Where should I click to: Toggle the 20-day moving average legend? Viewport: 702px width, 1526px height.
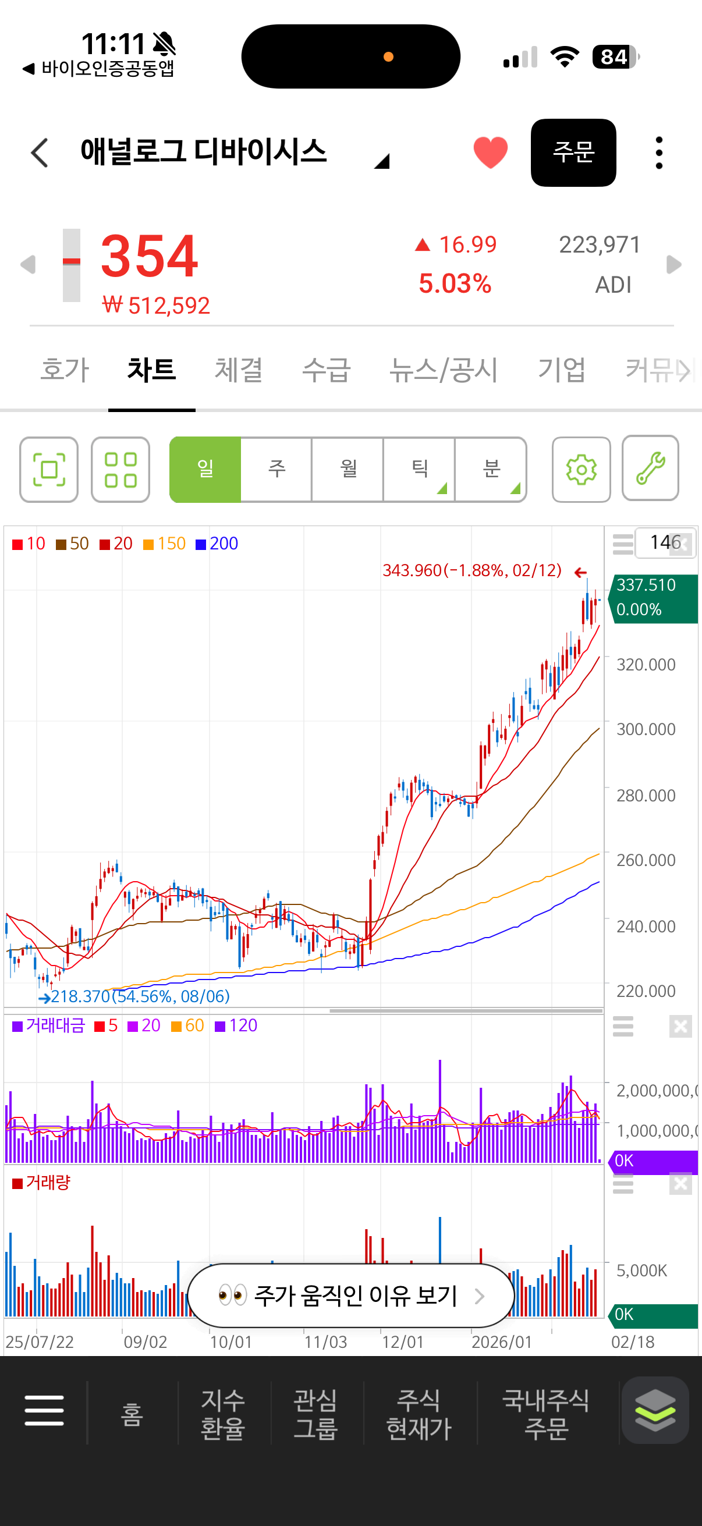coord(116,544)
